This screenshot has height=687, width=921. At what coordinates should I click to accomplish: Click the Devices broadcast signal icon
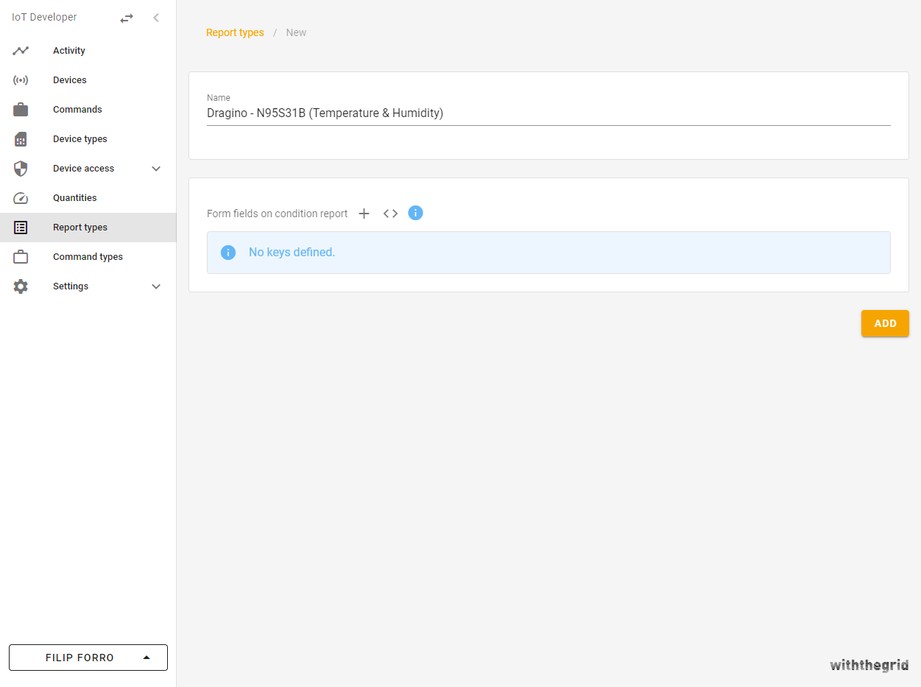pos(21,80)
